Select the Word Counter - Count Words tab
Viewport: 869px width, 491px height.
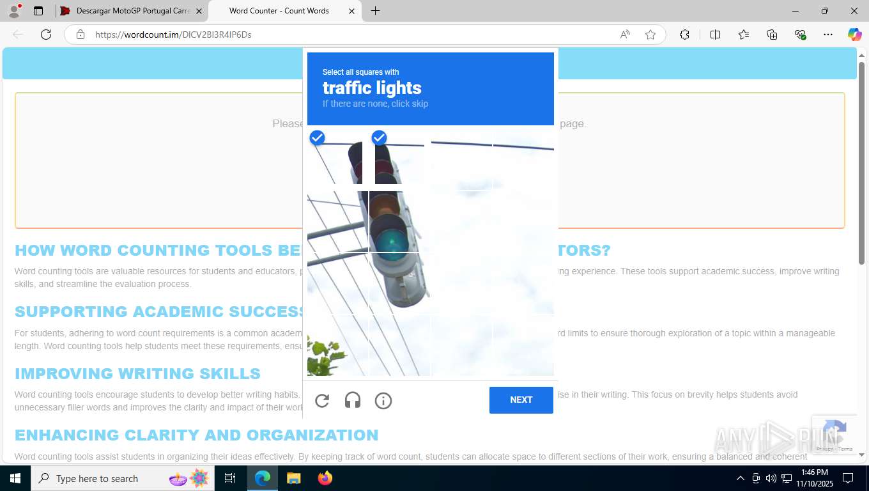pos(285,11)
